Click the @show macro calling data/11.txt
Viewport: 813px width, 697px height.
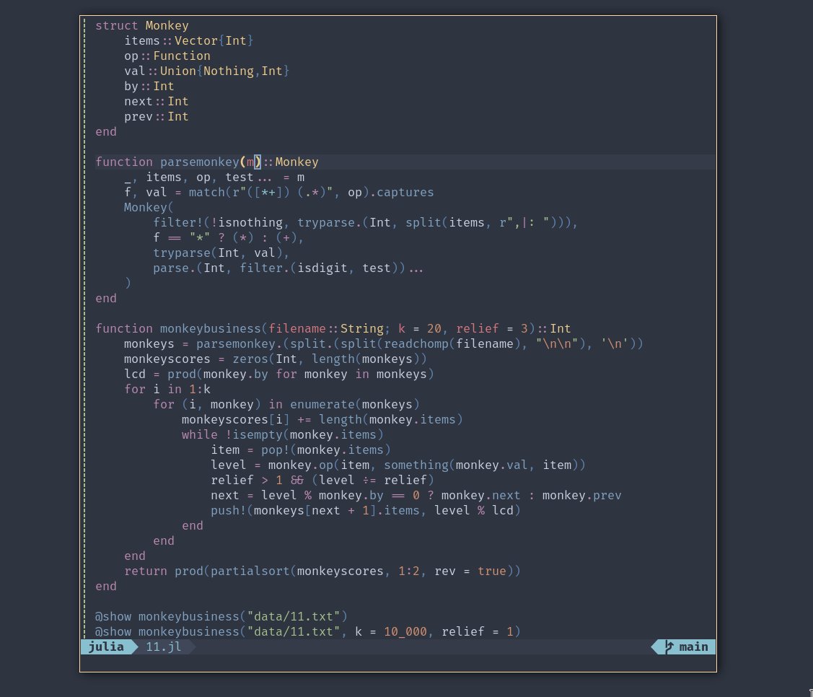pos(112,616)
